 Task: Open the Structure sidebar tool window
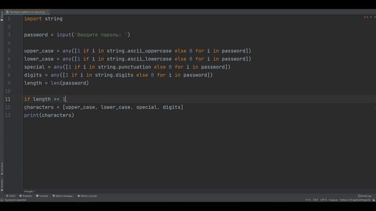pos(2,168)
